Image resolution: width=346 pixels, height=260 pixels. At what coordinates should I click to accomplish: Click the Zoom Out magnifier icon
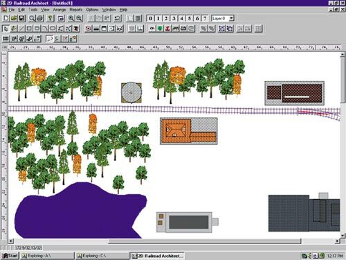tap(79, 18)
